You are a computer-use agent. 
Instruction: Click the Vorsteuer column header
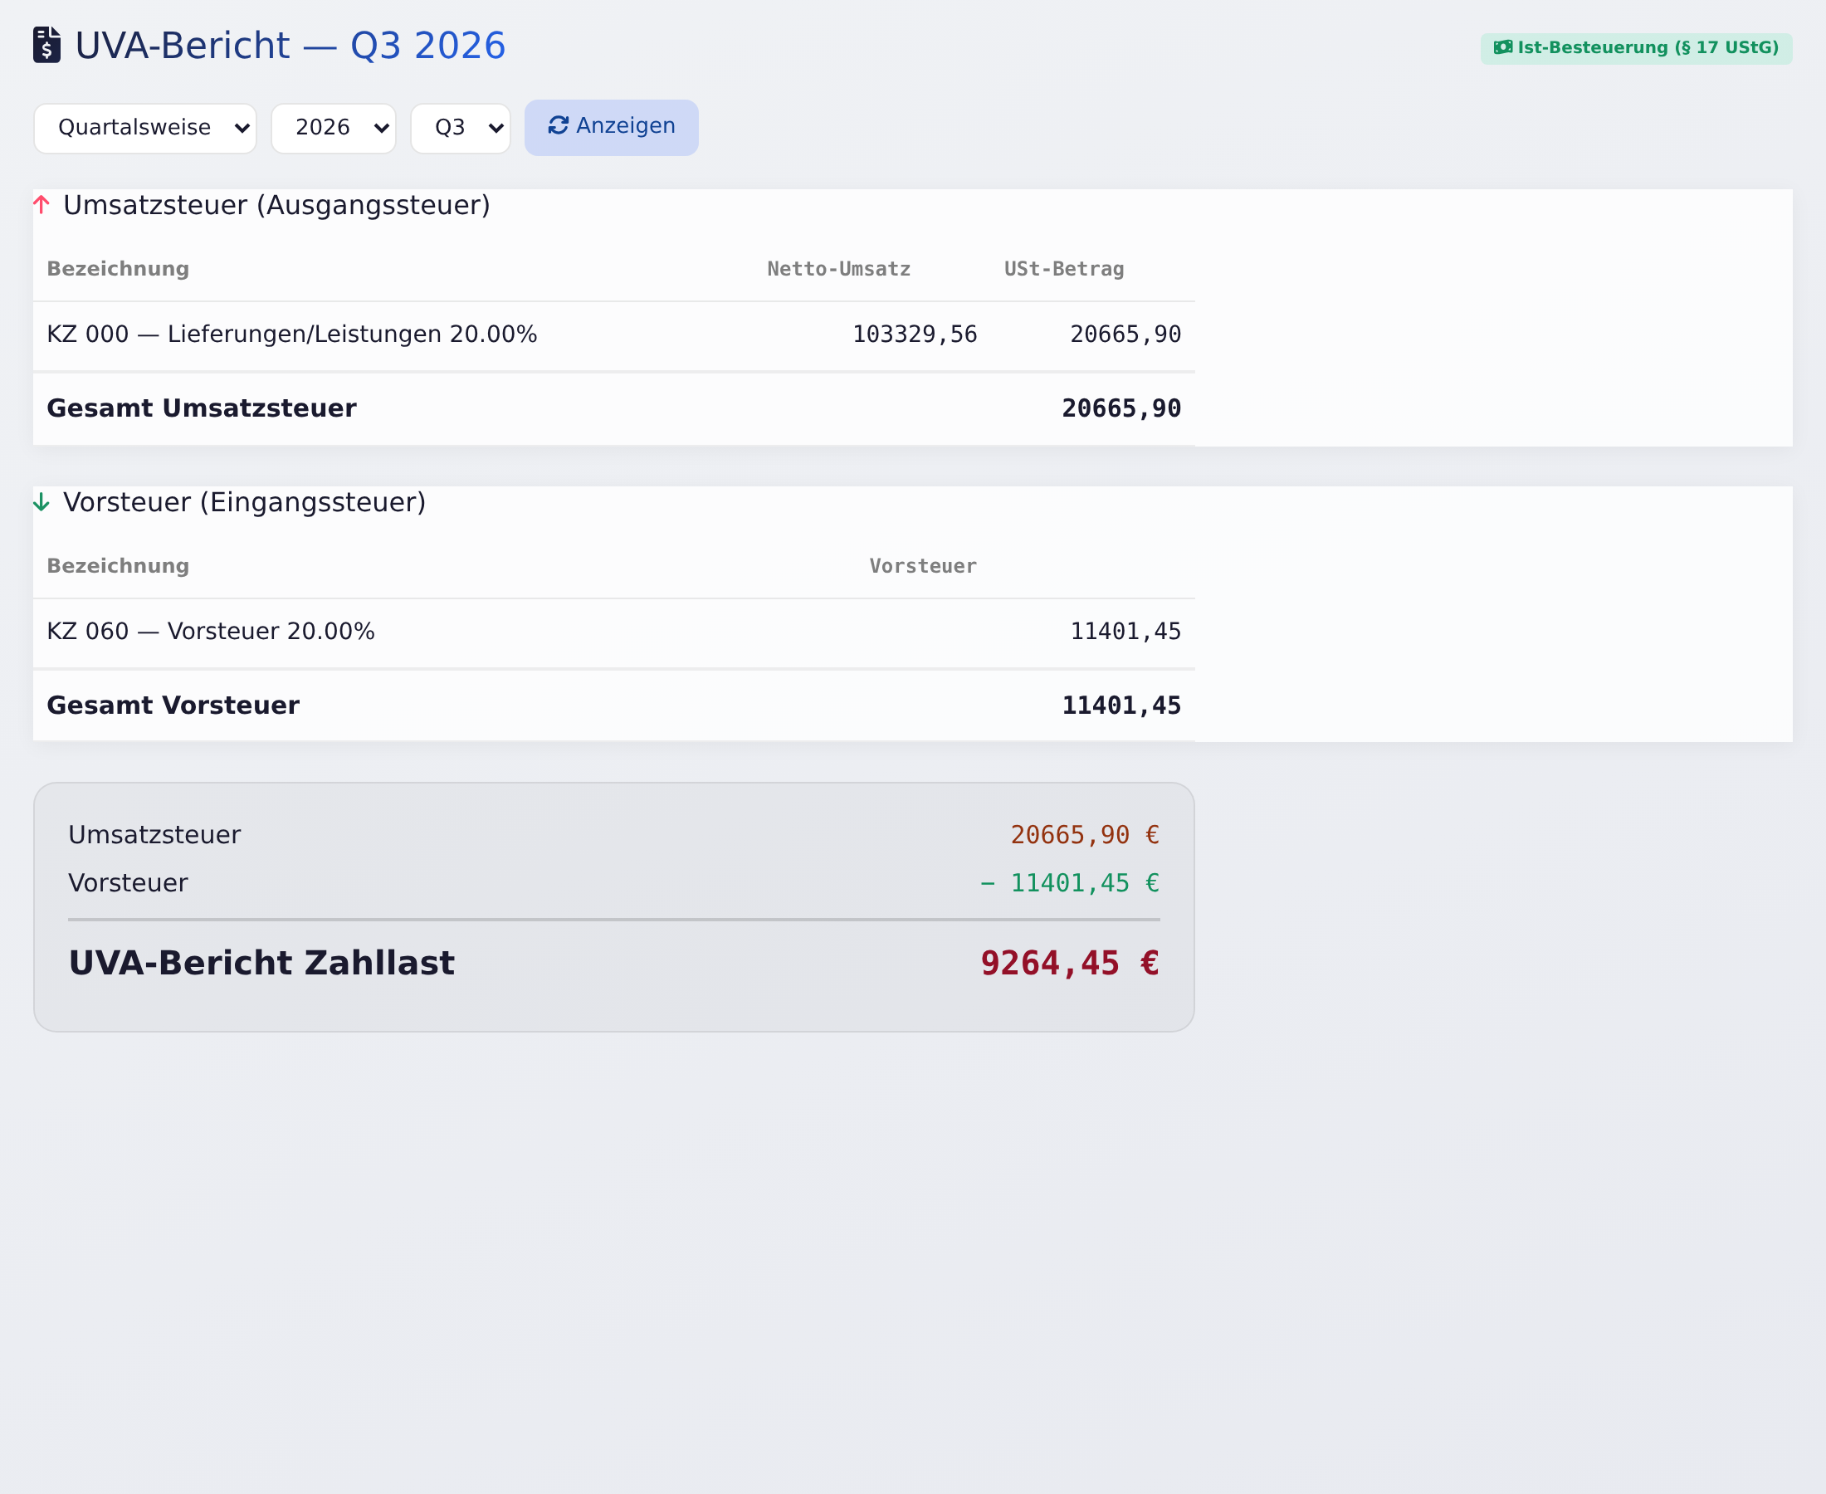tap(922, 566)
